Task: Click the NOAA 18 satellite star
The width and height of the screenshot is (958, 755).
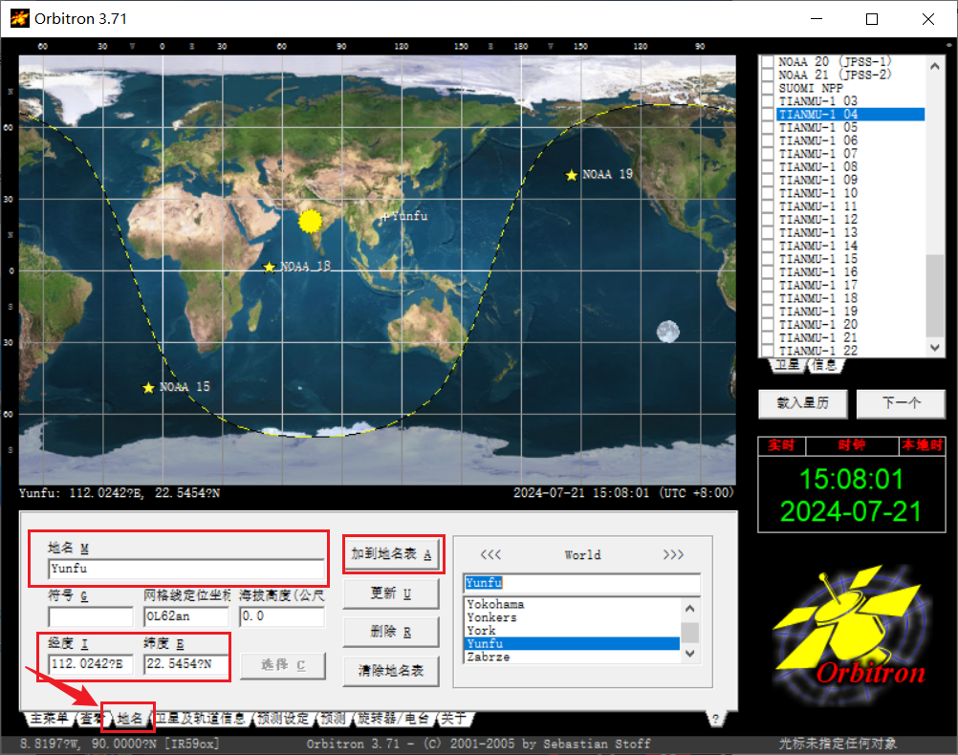Action: [x=270, y=267]
